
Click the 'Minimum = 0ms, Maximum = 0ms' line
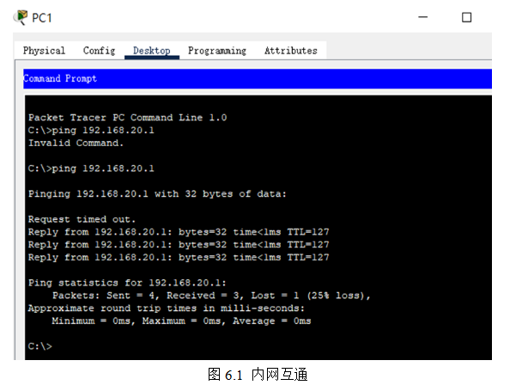point(181,321)
